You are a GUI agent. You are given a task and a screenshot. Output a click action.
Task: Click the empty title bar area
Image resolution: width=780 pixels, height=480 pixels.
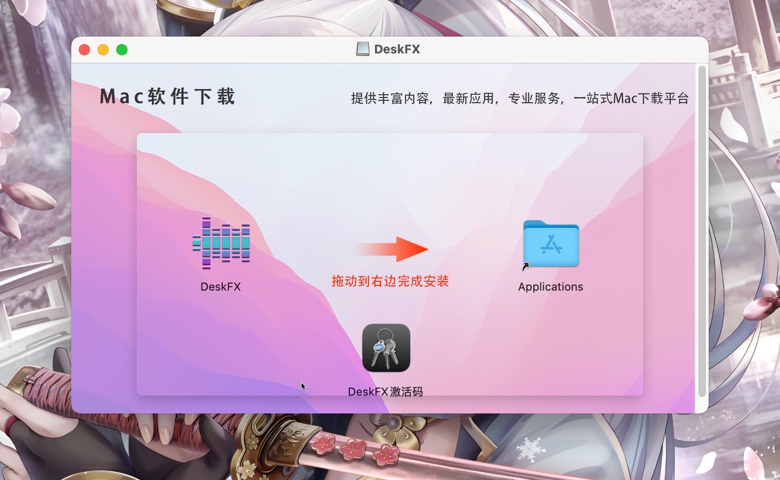pyautogui.click(x=562, y=50)
